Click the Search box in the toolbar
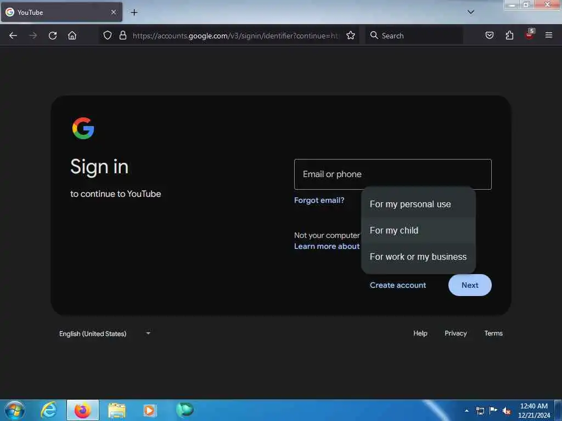The height and width of the screenshot is (421, 562). pyautogui.click(x=414, y=36)
